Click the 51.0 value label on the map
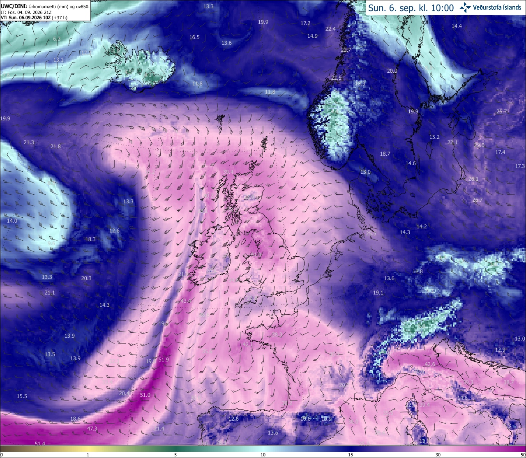This screenshot has height=458, width=526. tap(145, 395)
